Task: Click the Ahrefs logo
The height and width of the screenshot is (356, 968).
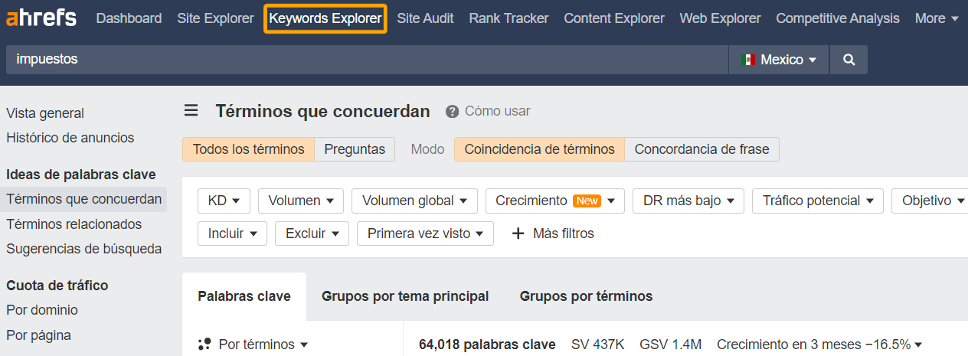Action: [x=41, y=18]
